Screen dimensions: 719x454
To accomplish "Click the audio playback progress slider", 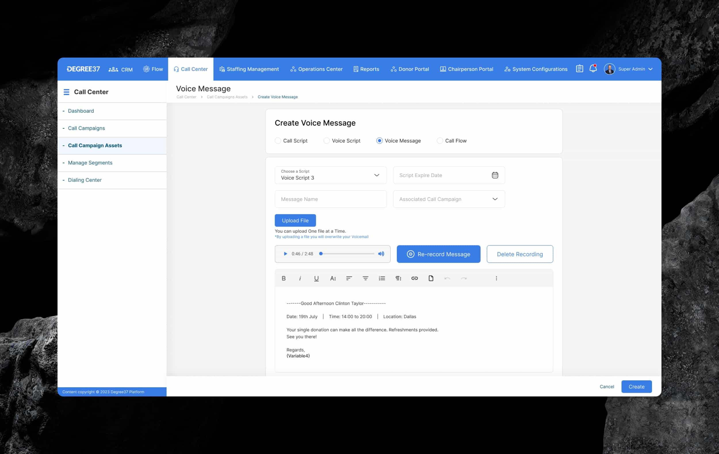I will [347, 254].
